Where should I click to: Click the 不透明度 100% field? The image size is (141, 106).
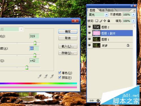127,15
